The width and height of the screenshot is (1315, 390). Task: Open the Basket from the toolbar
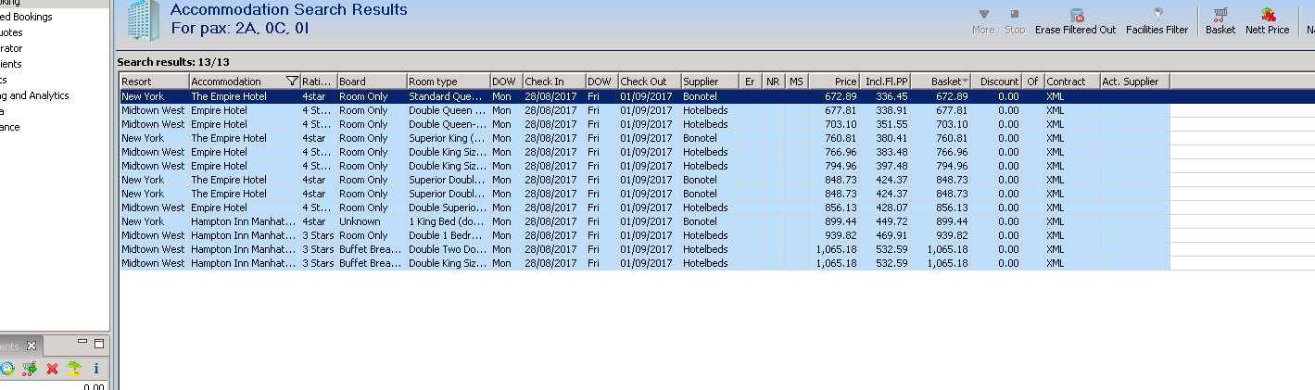1220,14
